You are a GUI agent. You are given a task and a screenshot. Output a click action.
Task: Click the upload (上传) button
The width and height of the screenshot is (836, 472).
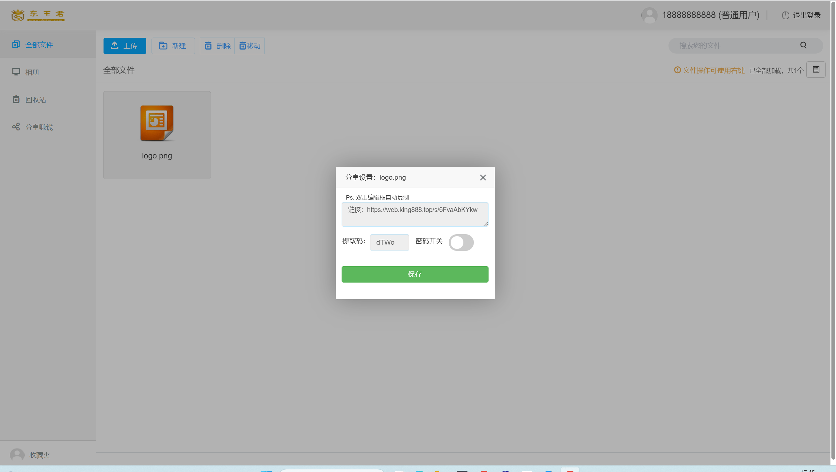click(x=125, y=46)
